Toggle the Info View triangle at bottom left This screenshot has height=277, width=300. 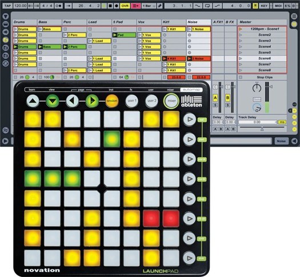(x=6, y=141)
